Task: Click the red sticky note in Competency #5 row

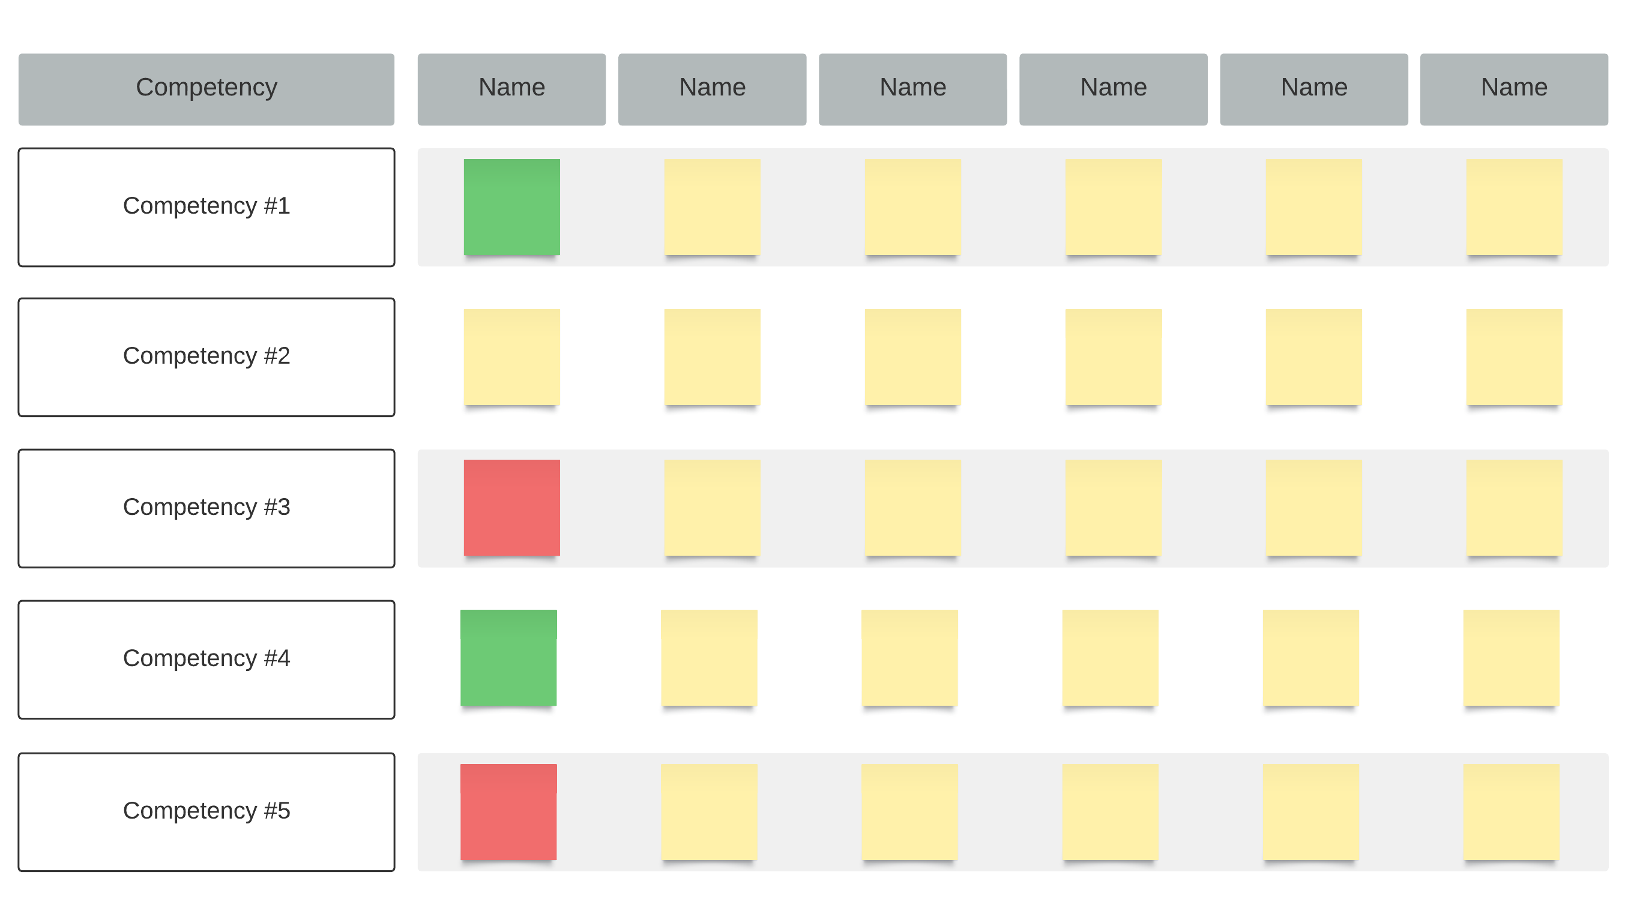Action: tap(508, 811)
